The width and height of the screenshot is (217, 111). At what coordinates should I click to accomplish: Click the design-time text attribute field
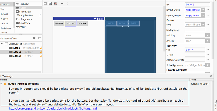point(195,55)
